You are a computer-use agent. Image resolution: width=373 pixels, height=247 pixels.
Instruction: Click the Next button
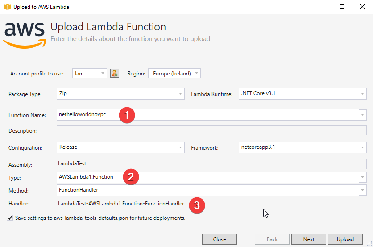pyautogui.click(x=309, y=239)
